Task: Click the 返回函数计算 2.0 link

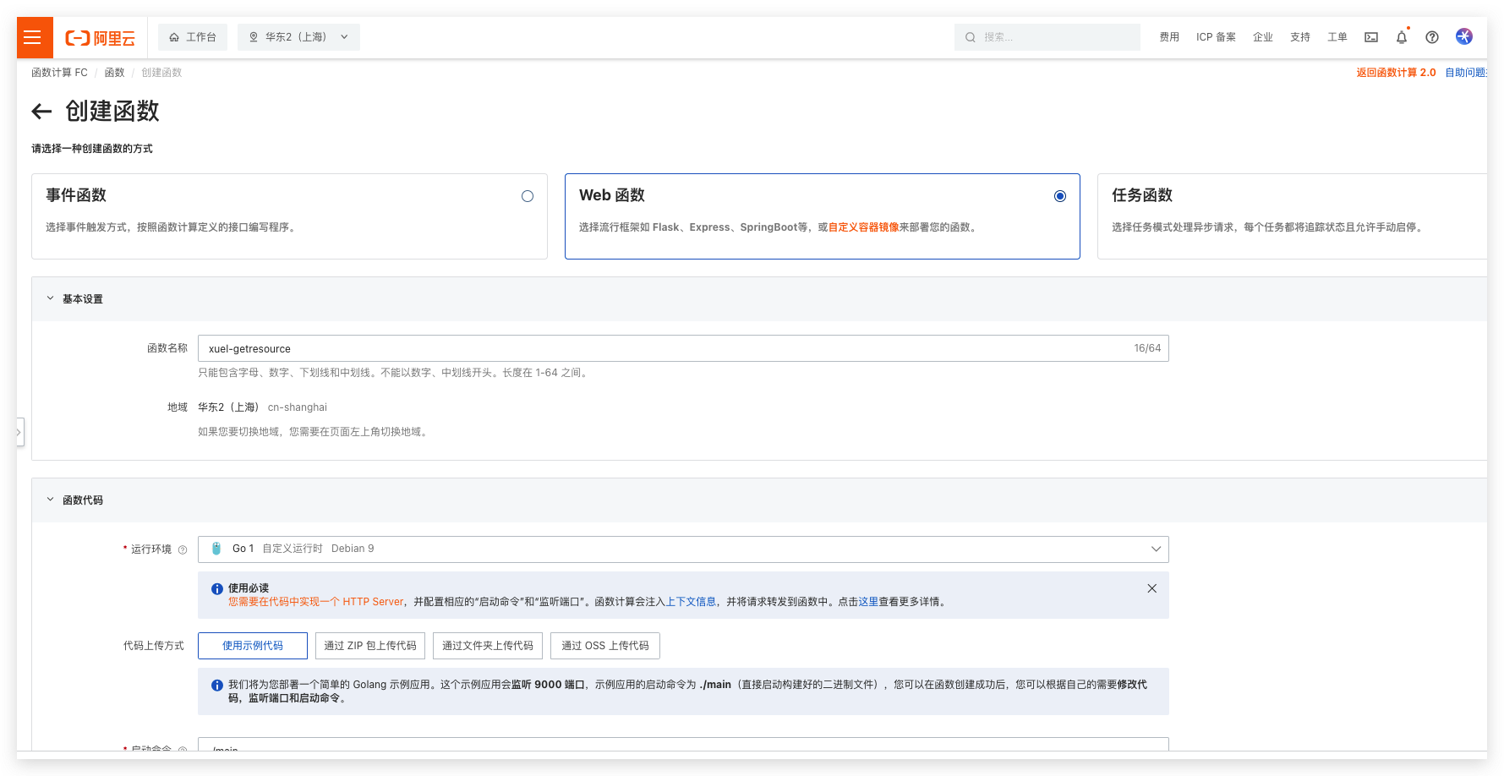Action: [1396, 73]
